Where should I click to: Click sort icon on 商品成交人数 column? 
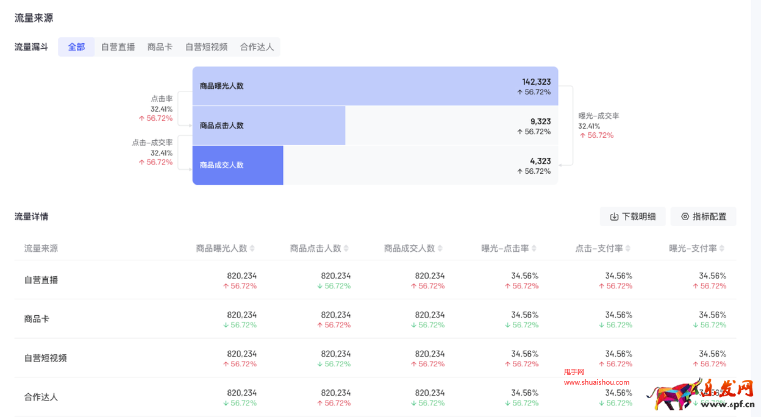click(x=440, y=248)
